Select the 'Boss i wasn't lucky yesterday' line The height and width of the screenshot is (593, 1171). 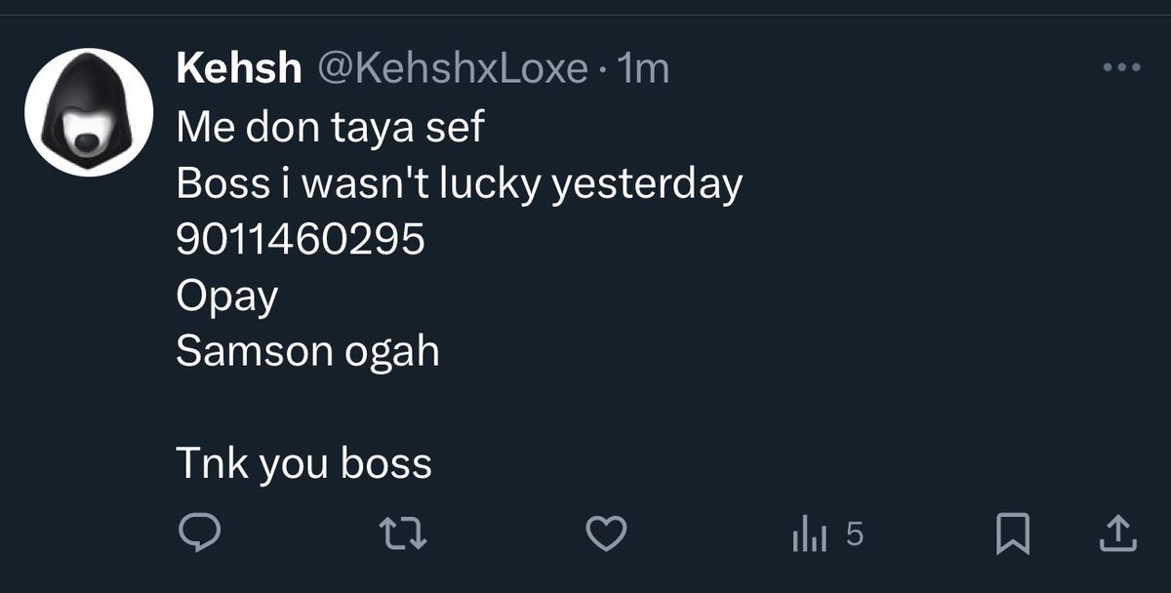point(460,183)
